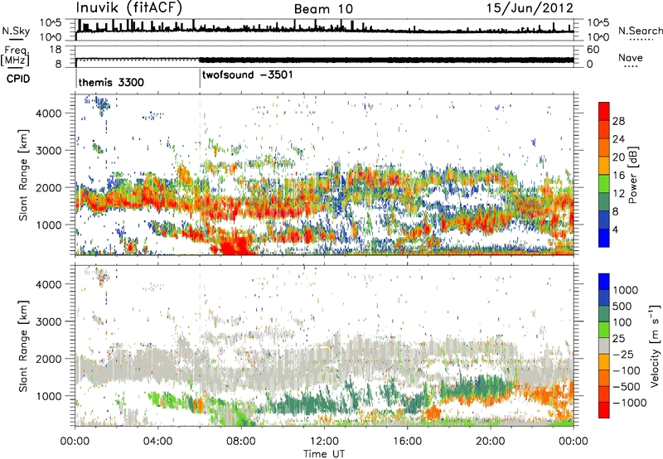The height and width of the screenshot is (459, 663).
Task: Click the solid line sample under "N.Sky"
Action: point(16,39)
